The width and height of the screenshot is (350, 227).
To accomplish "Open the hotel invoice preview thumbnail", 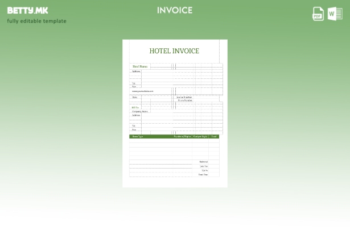I will pos(175,113).
